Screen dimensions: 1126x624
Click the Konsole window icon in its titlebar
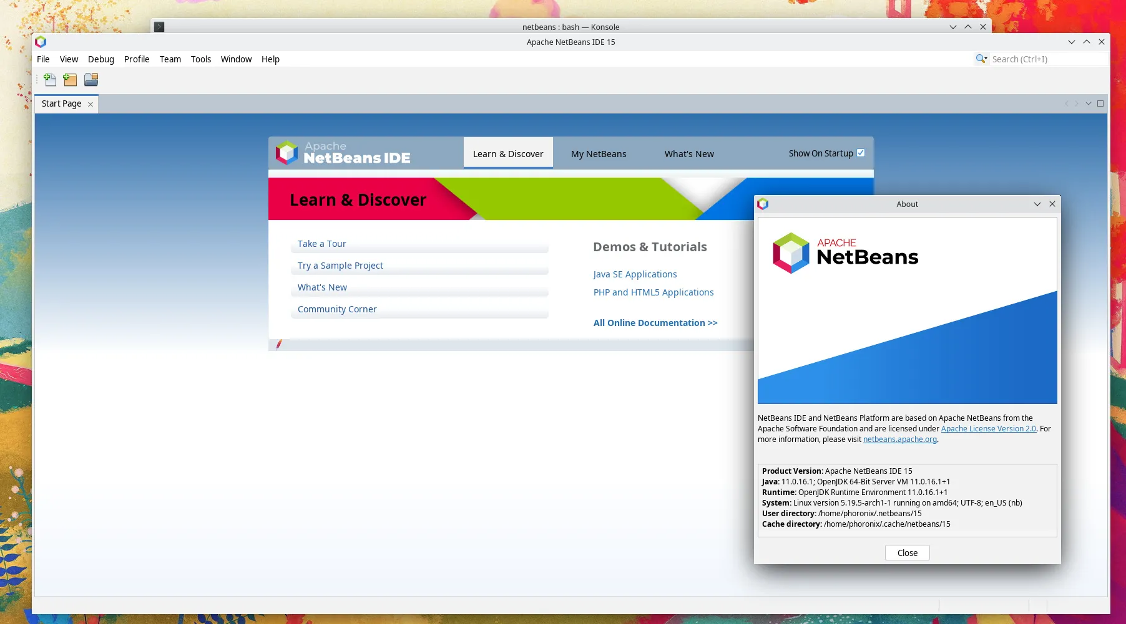(160, 27)
